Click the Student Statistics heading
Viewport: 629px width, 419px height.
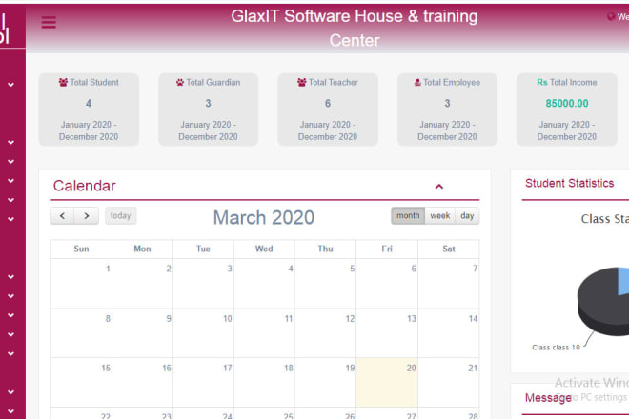pyautogui.click(x=569, y=183)
